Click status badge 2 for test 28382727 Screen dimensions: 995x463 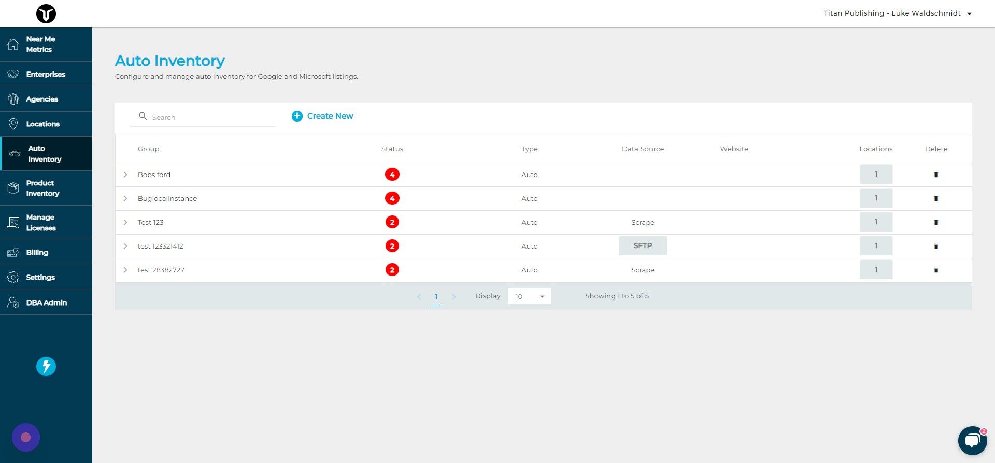coord(392,270)
